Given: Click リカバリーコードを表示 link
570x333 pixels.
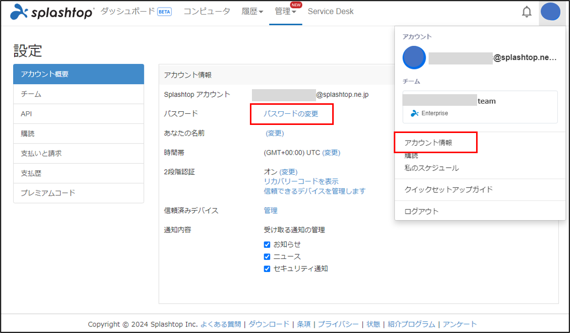Looking at the screenshot, I should (x=301, y=181).
